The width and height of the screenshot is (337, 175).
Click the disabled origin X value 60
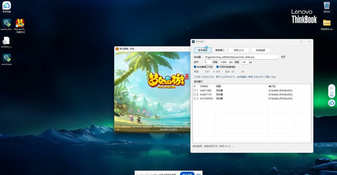click(233, 72)
